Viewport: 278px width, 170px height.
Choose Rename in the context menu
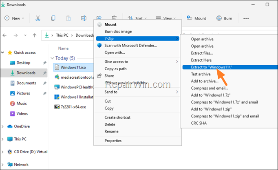[x=138, y=131]
